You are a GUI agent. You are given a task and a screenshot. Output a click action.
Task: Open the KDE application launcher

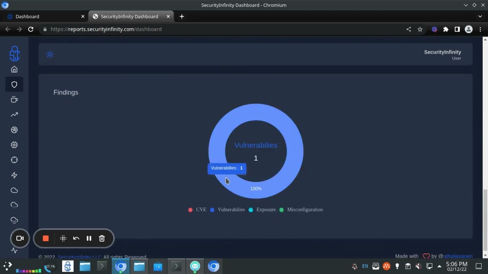[7, 266]
